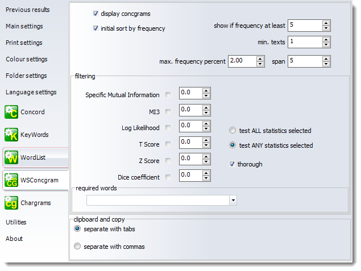This screenshot has width=361, height=271.
Task: Expand the required words dropdown
Action: pyautogui.click(x=233, y=200)
